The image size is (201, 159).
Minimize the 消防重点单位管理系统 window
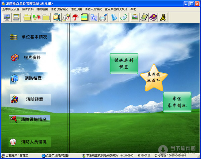pyautogui.click(x=186, y=4)
